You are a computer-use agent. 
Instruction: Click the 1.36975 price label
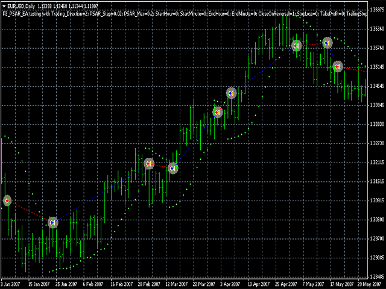pyautogui.click(x=377, y=10)
